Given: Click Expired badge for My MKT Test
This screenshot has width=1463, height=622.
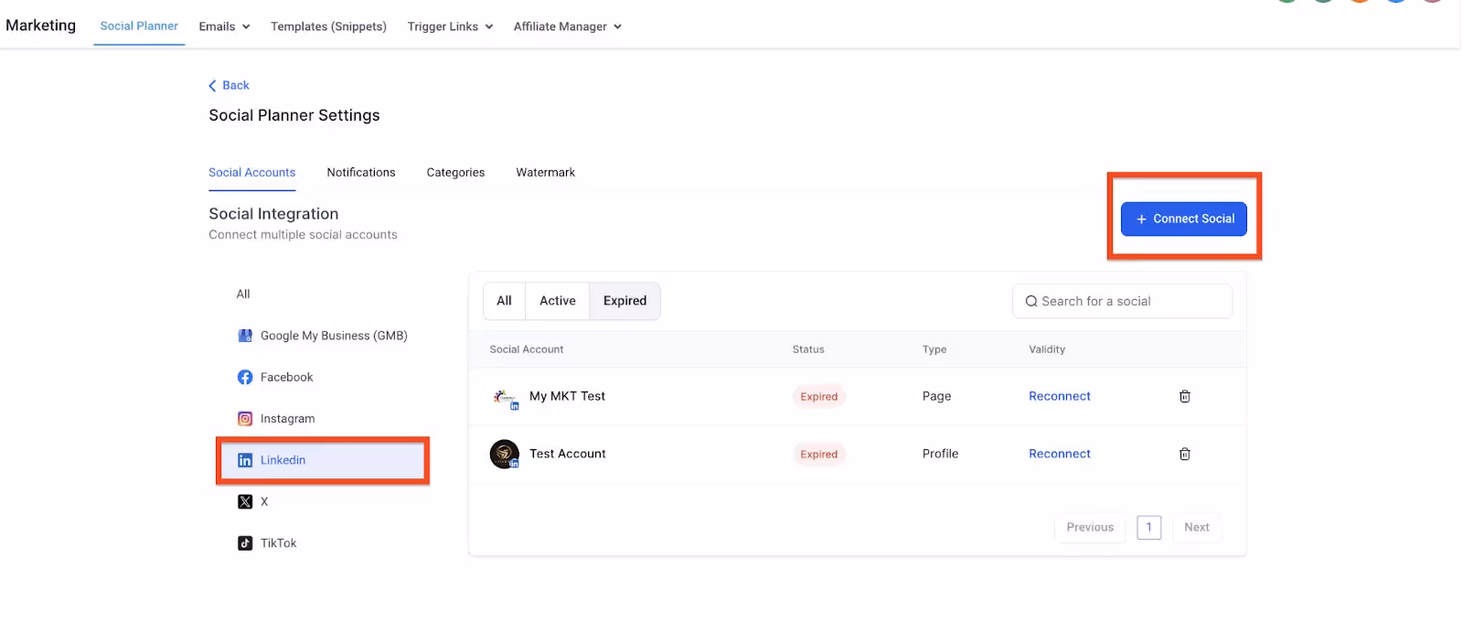Looking at the screenshot, I should pyautogui.click(x=818, y=396).
